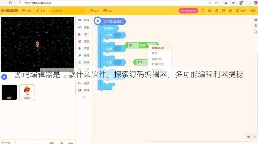Open the browser profile avatar
The width and height of the screenshot is (258, 144).
[x=241, y=3]
